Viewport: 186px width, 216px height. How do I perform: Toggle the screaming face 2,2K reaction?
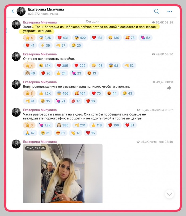45,38
